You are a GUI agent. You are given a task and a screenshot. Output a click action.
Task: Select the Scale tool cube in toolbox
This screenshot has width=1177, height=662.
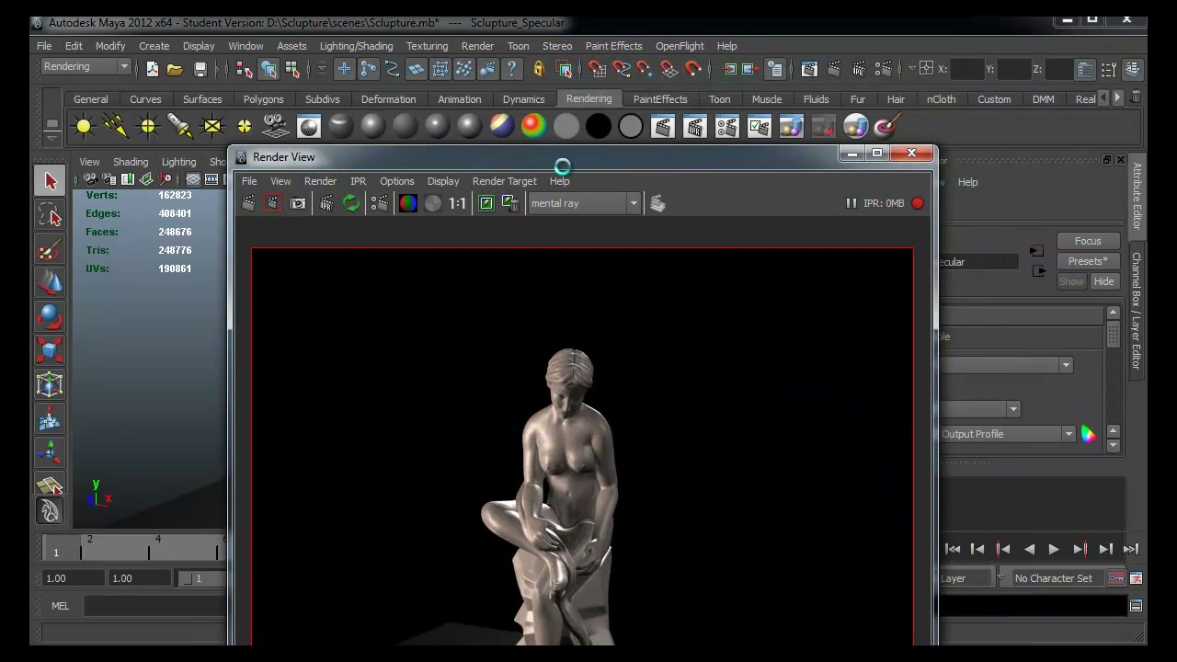tap(50, 350)
